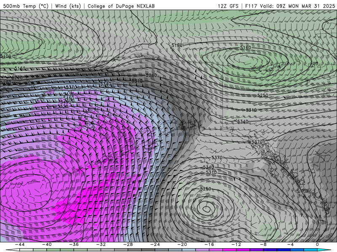Click the 5520 contour label
The width and height of the screenshot is (337, 252).
click(x=63, y=106)
